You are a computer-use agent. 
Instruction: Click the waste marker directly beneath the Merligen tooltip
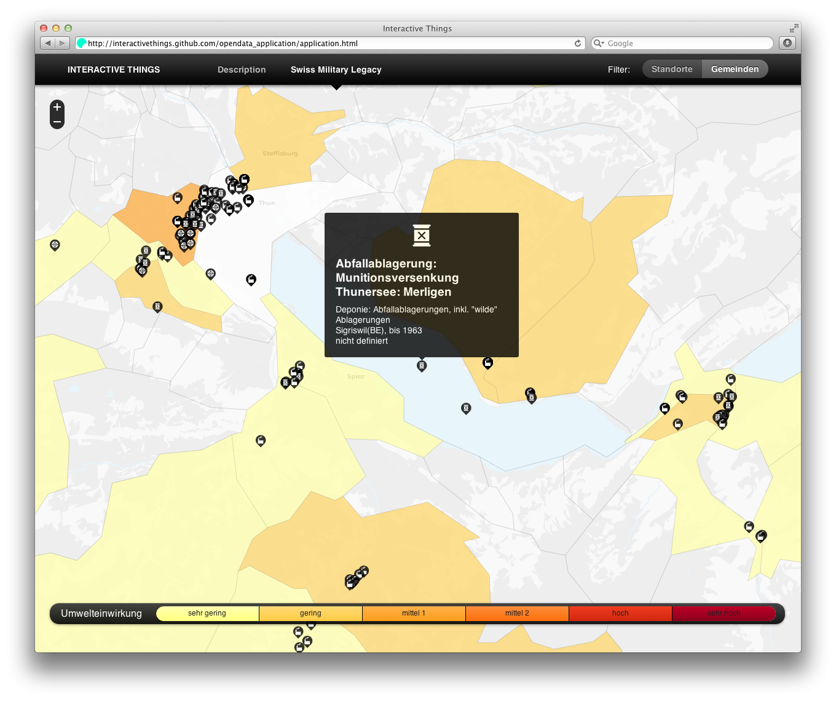pos(422,366)
